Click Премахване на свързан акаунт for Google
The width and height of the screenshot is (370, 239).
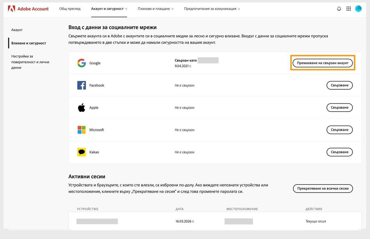[x=323, y=63]
